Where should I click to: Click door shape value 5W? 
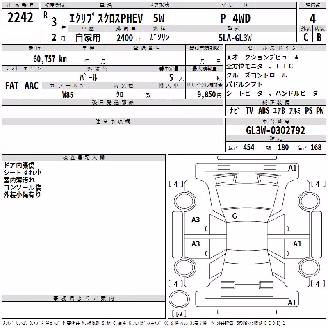159,18
